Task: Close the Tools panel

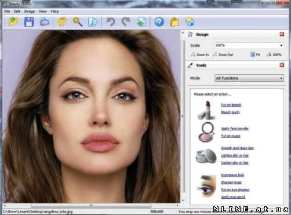Action: (x=282, y=65)
